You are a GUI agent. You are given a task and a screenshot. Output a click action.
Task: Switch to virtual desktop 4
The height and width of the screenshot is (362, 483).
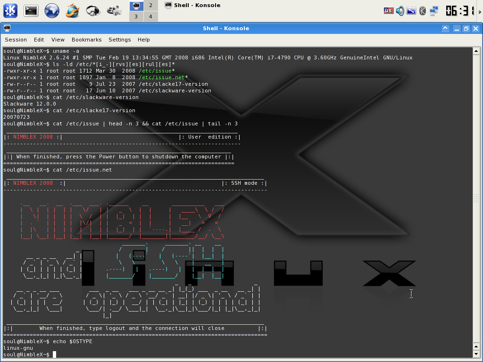150,16
